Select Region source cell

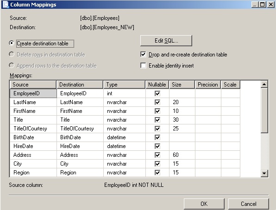click(x=33, y=173)
